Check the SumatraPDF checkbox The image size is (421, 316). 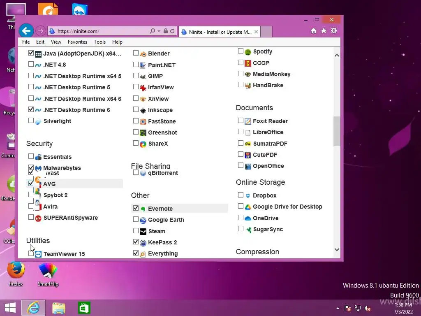[241, 143]
